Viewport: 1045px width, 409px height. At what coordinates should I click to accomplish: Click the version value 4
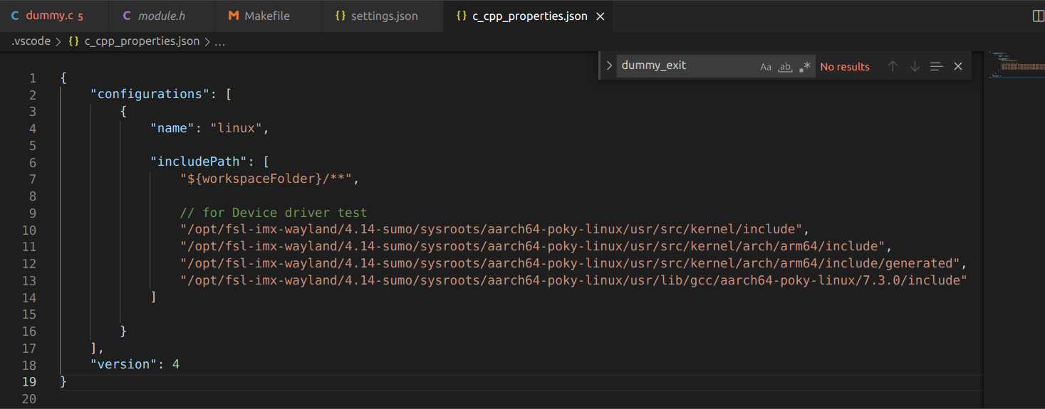176,364
